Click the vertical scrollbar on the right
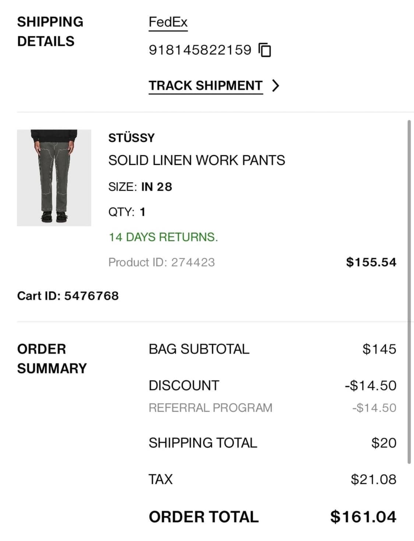 point(409,291)
